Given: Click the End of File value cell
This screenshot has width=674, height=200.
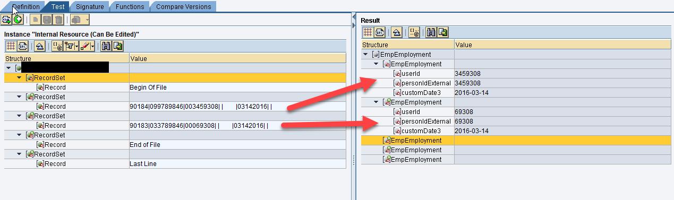Looking at the screenshot, I should 237,144.
